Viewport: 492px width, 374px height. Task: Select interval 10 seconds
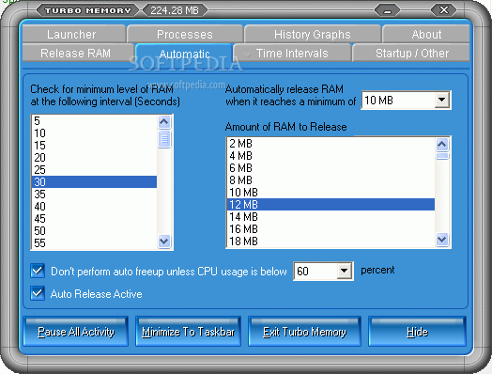pyautogui.click(x=94, y=133)
